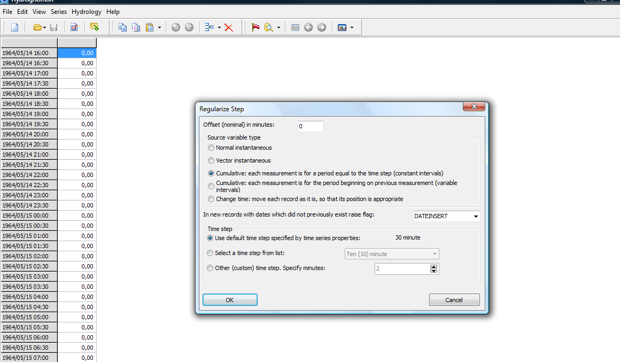
Task: Click the magnifier filter icon
Action: click(269, 27)
